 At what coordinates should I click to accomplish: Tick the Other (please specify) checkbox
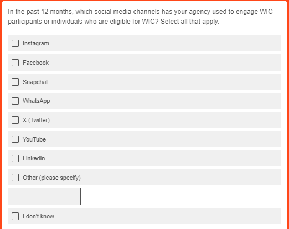[15, 178]
